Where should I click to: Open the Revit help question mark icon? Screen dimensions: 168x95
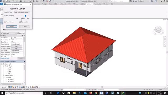[x=156, y=1]
